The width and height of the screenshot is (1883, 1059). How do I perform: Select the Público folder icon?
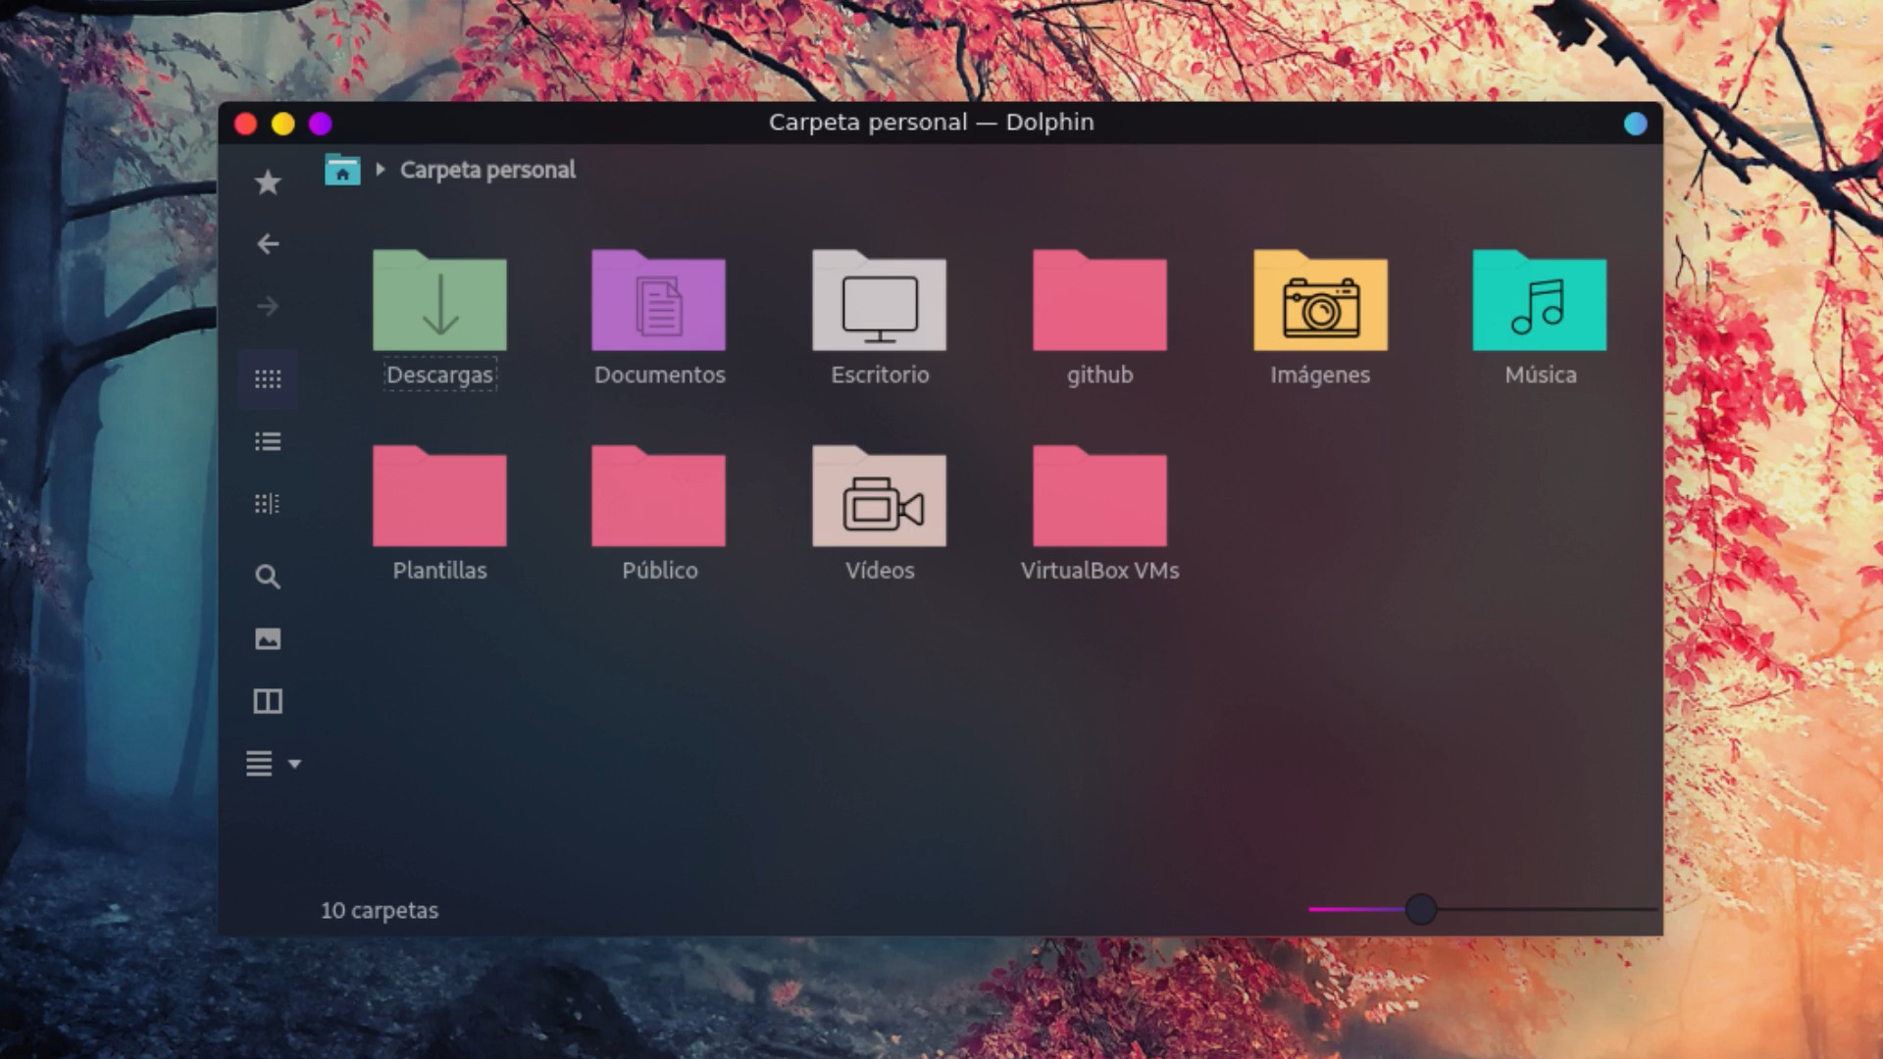coord(659,496)
